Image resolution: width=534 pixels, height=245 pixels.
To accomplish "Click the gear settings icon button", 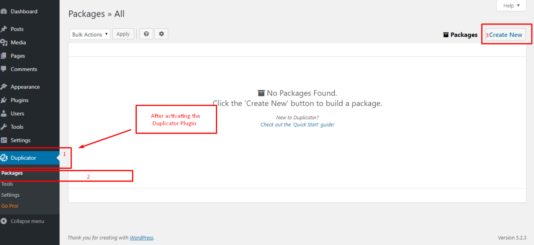I will [161, 34].
